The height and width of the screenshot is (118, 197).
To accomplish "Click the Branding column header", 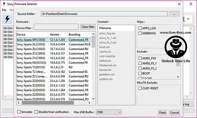I will (x=79, y=35).
